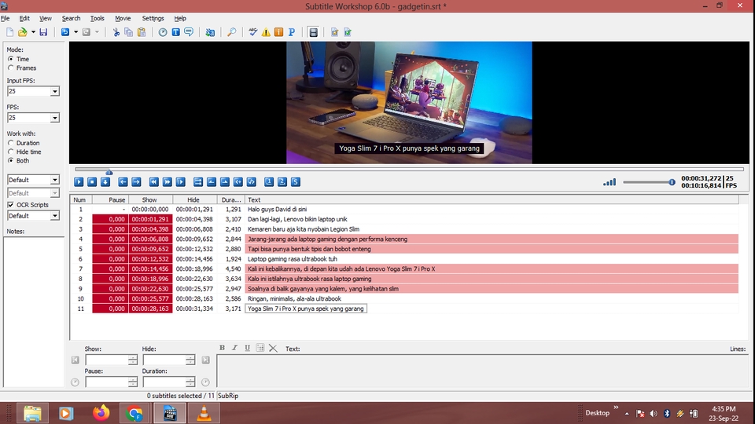Expand the Input FPS dropdown

(55, 91)
